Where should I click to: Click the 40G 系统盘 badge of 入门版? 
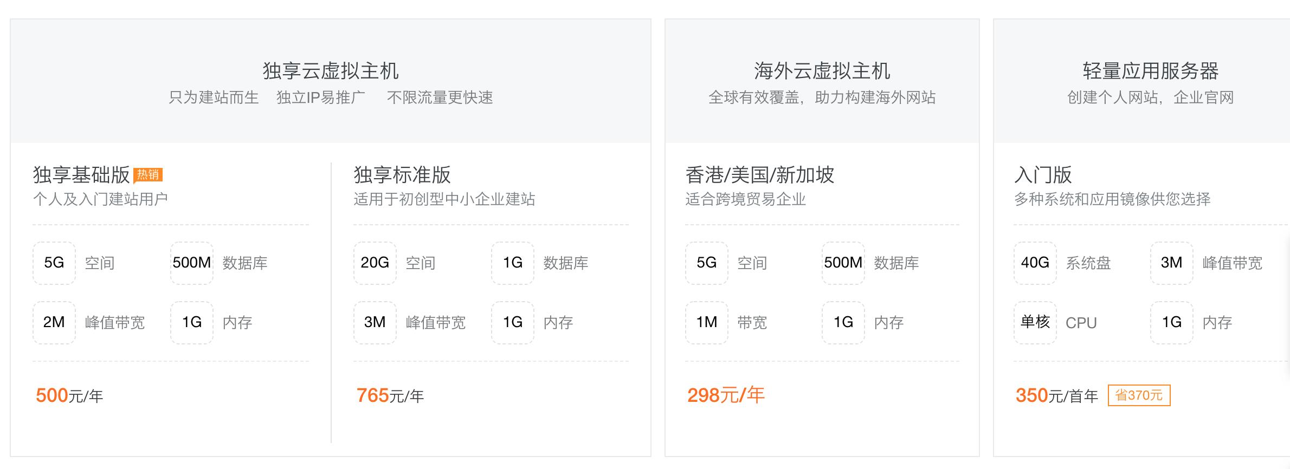click(1035, 264)
